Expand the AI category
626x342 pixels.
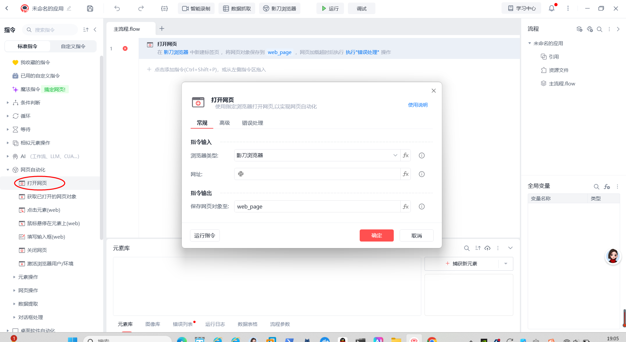[x=8, y=156]
